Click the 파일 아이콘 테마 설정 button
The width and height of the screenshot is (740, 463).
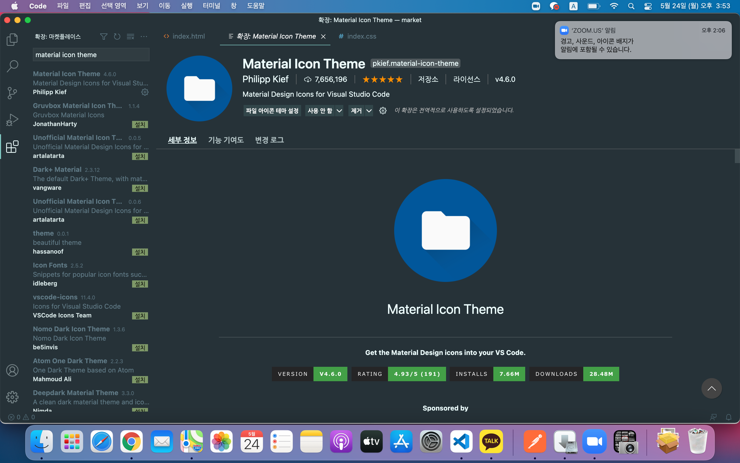[x=272, y=111]
